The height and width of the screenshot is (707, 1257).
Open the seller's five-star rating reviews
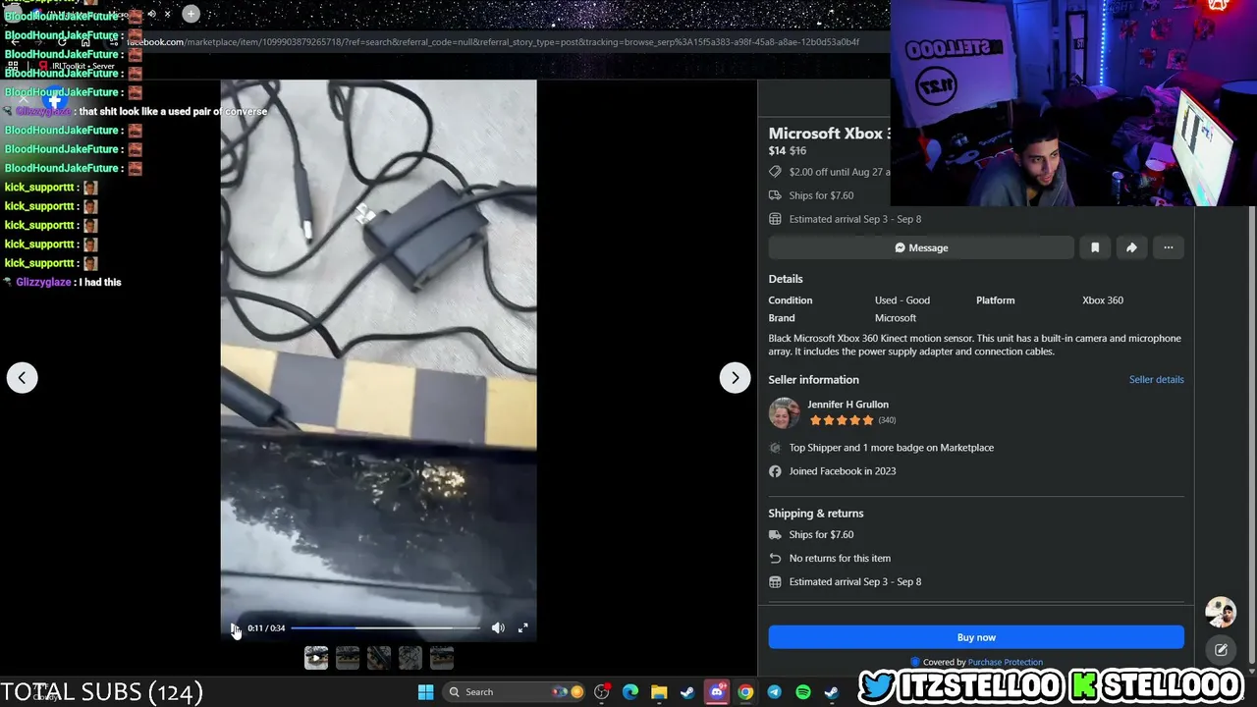click(x=842, y=420)
